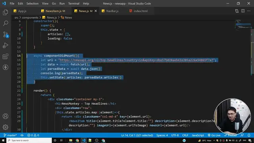Open editor More Actions ellipsis

[x=249, y=11]
